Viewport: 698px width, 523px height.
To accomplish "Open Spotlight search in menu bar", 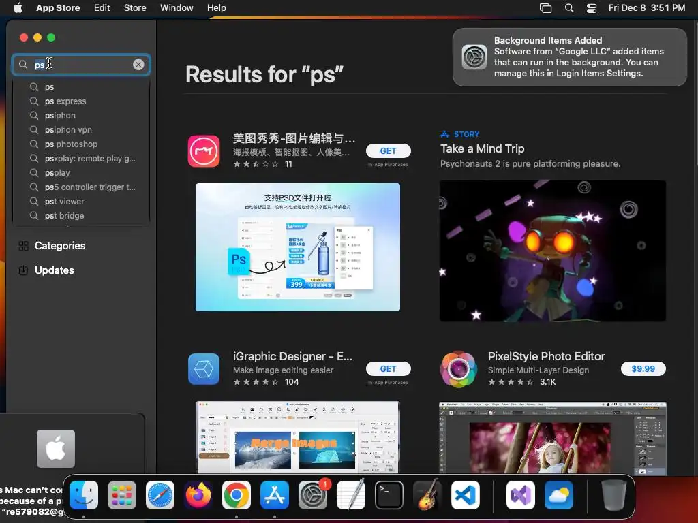I will 569,7.
